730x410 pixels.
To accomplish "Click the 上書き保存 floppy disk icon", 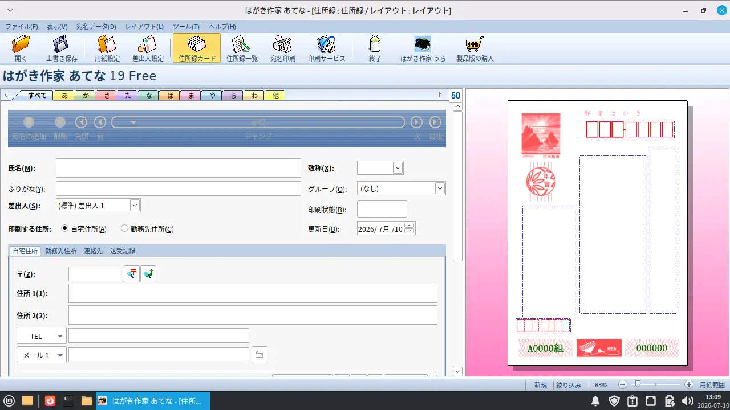I will point(62,48).
